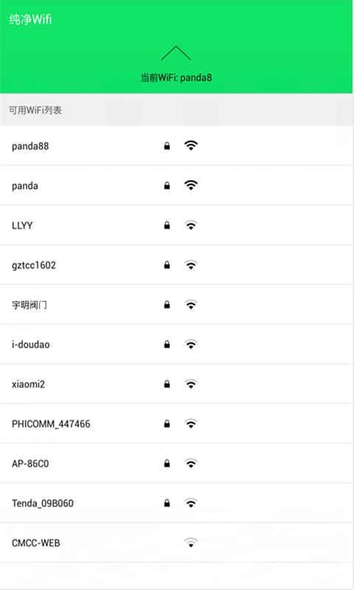The height and width of the screenshot is (590, 354).
Task: Click the WiFi icon for CMCC-WEB
Action: [191, 543]
